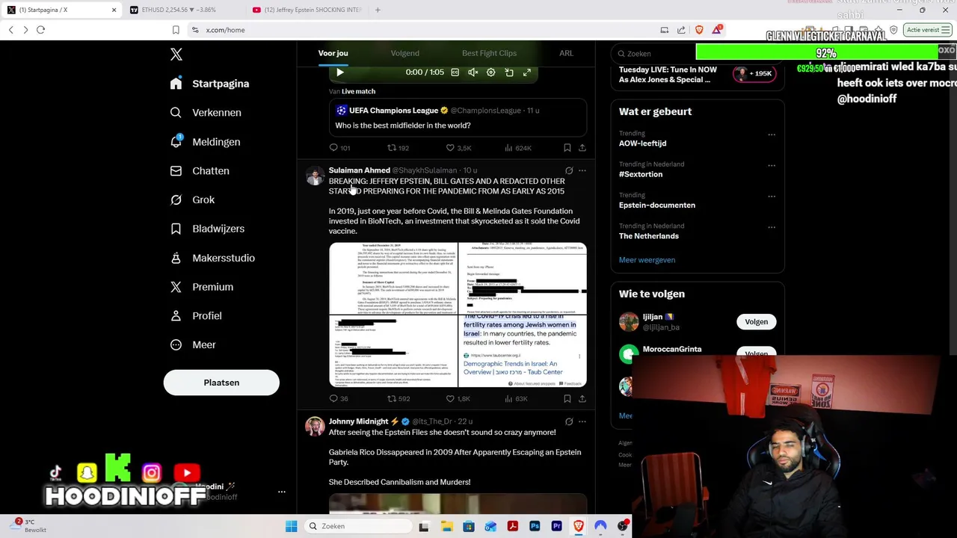
Task: Expand the video to fullscreen
Action: click(527, 72)
